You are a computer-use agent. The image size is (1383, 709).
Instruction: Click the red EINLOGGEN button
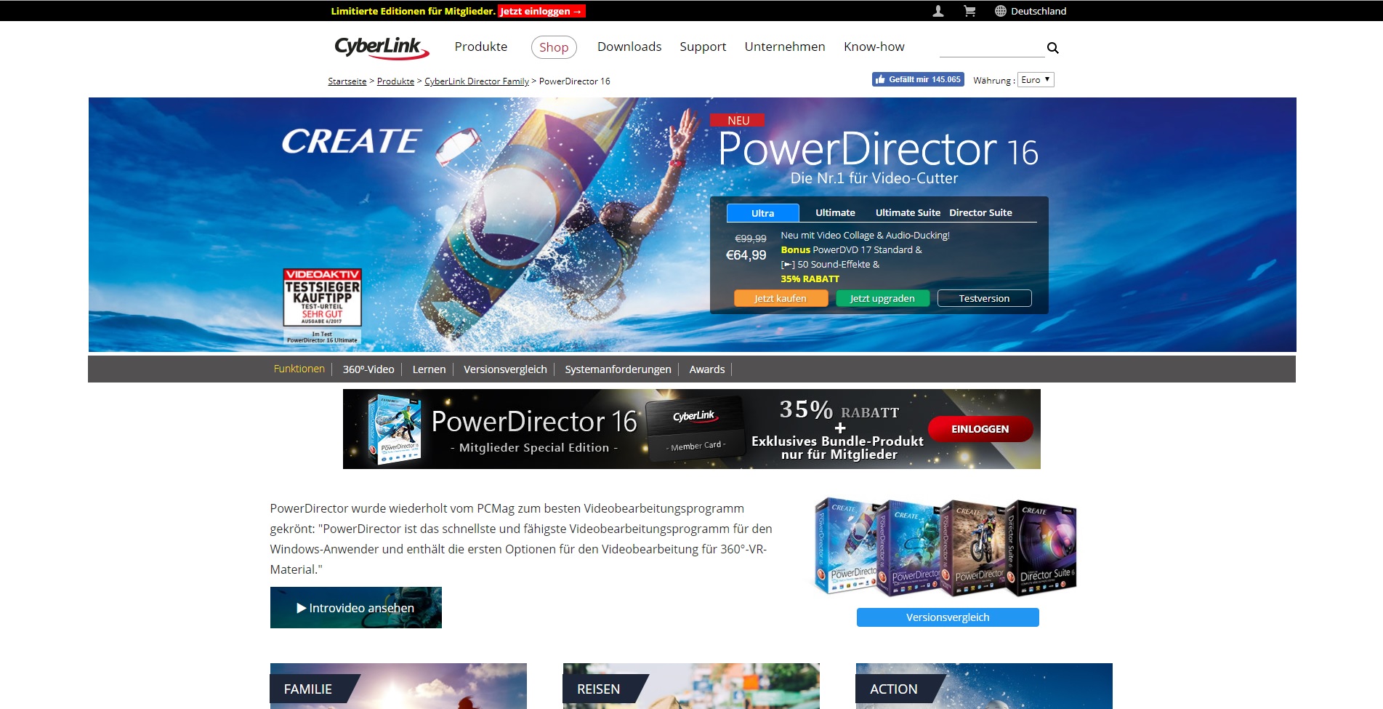[980, 429]
